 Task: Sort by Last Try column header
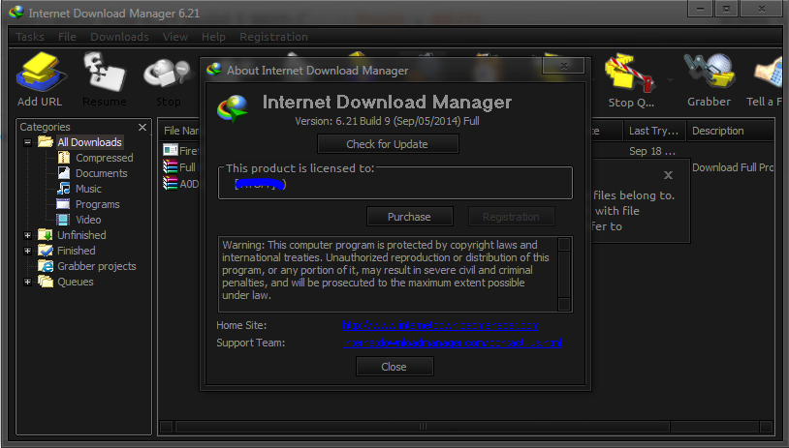[654, 131]
